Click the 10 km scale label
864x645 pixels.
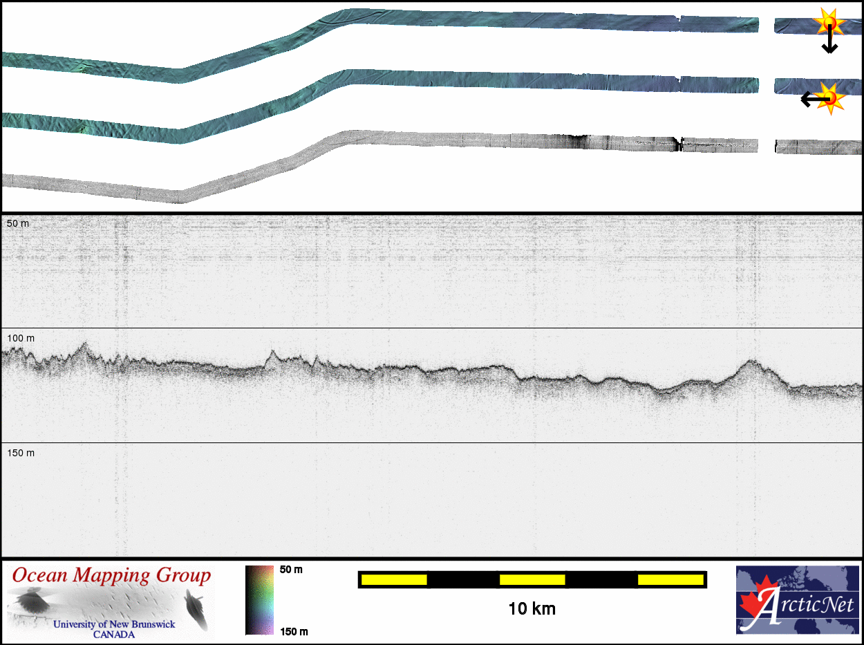click(532, 609)
